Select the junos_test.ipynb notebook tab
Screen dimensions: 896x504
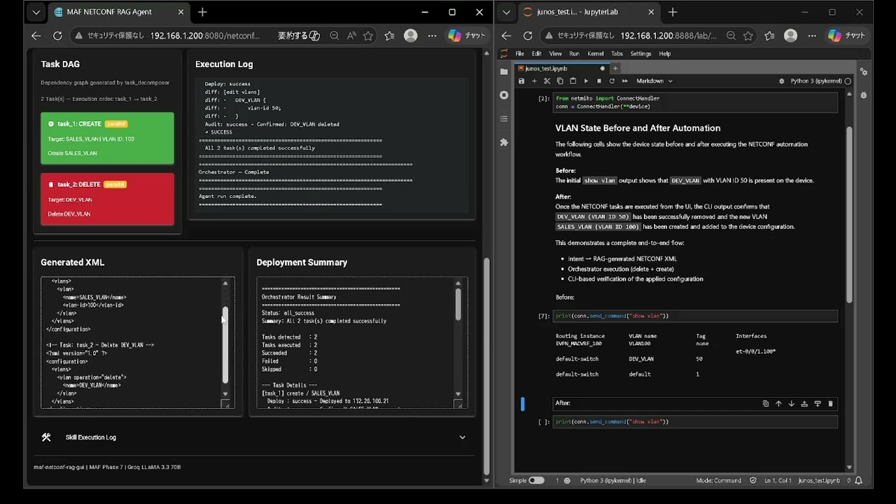pos(562,69)
